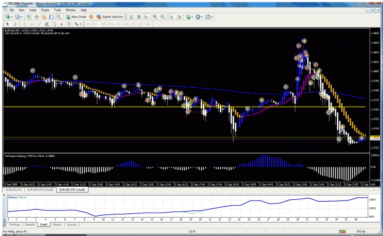Open the Tools menu
Viewport: 383px width, 236px height.
click(x=58, y=10)
